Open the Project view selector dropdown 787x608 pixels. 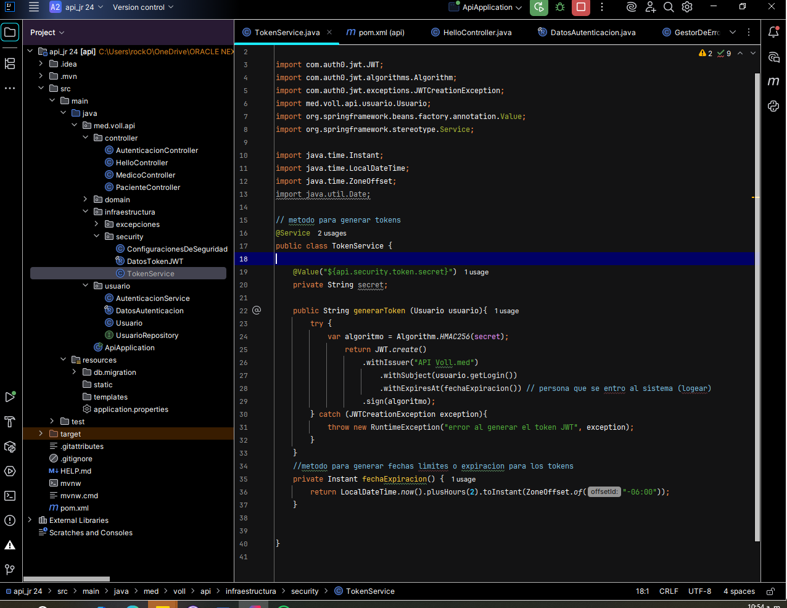[47, 32]
